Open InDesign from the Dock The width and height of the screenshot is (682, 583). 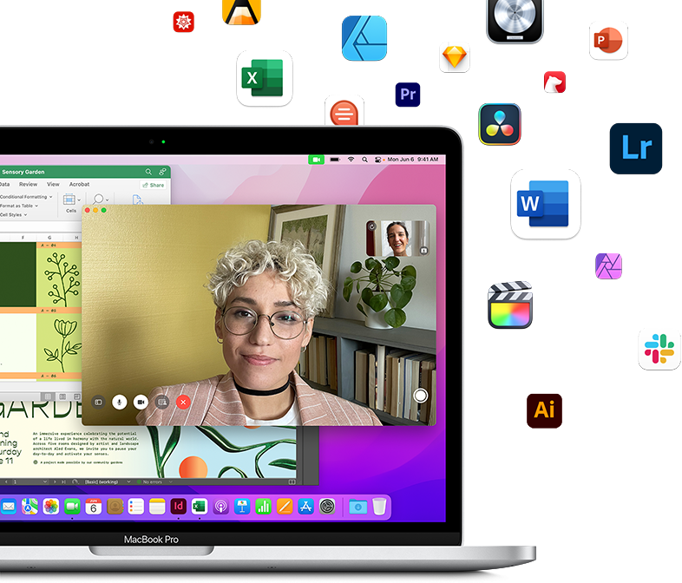click(179, 506)
